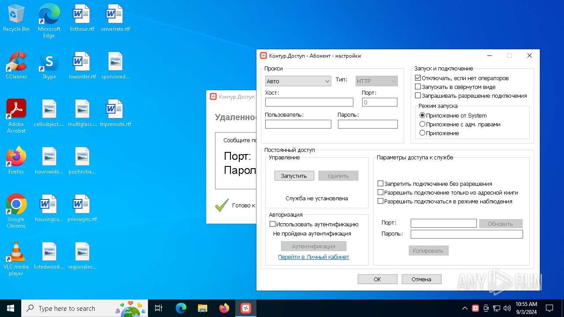
Task: Click the 'Удалить' service button
Action: click(x=338, y=176)
